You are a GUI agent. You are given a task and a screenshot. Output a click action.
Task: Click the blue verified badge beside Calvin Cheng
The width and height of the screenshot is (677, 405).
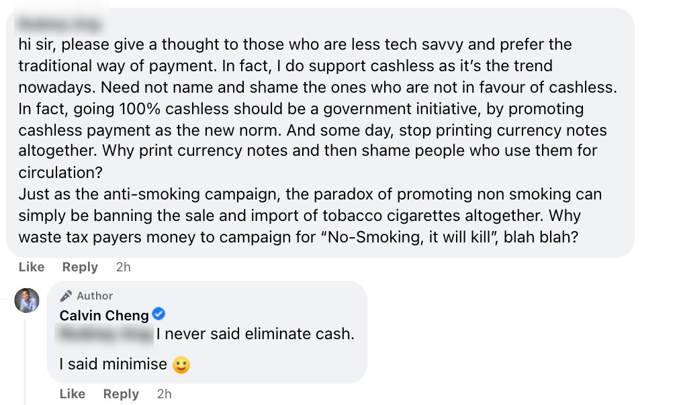(159, 314)
